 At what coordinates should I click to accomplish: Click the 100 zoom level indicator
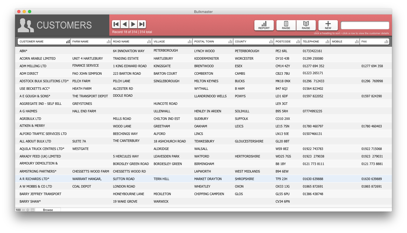[18, 210]
